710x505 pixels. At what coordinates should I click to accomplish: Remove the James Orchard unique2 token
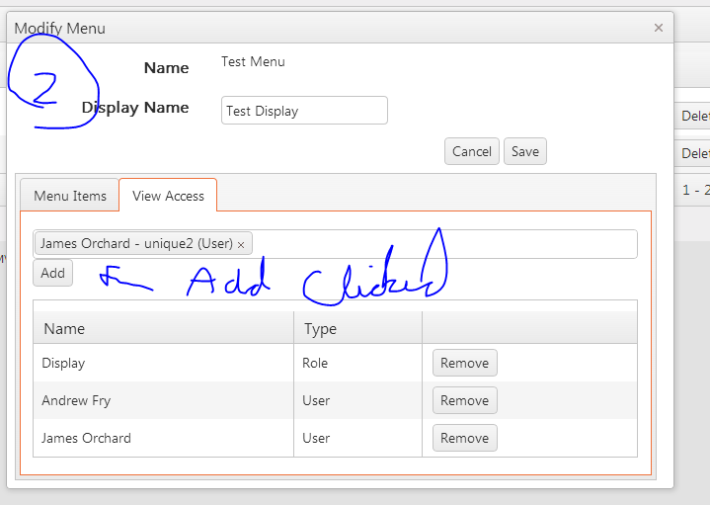pyautogui.click(x=241, y=244)
